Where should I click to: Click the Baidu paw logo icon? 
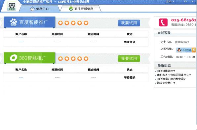[x=14, y=22]
